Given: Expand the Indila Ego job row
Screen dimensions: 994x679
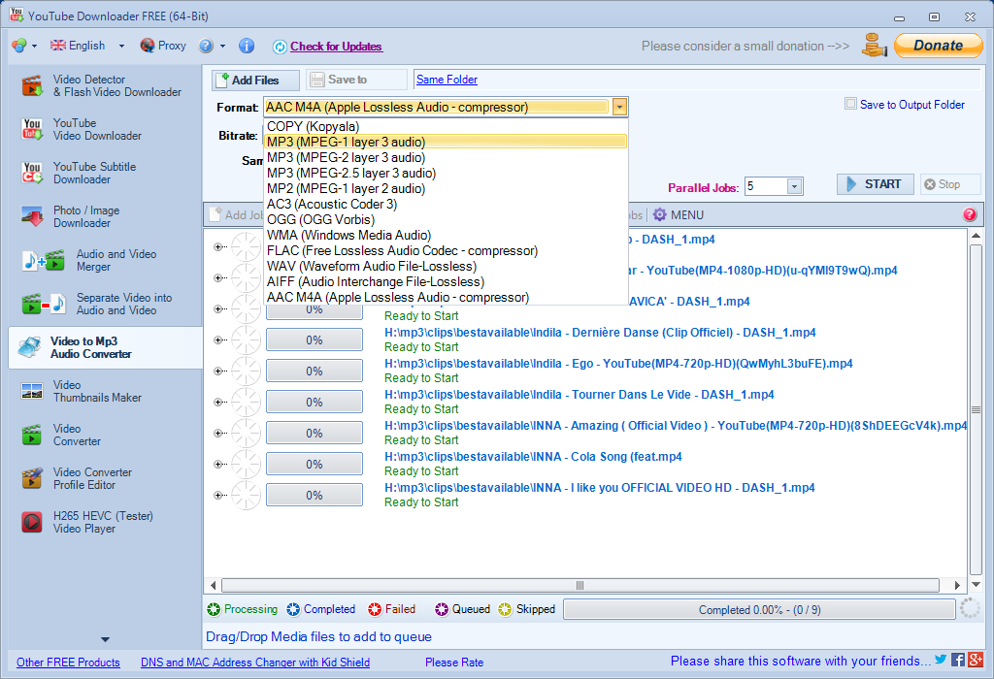Looking at the screenshot, I should (217, 372).
